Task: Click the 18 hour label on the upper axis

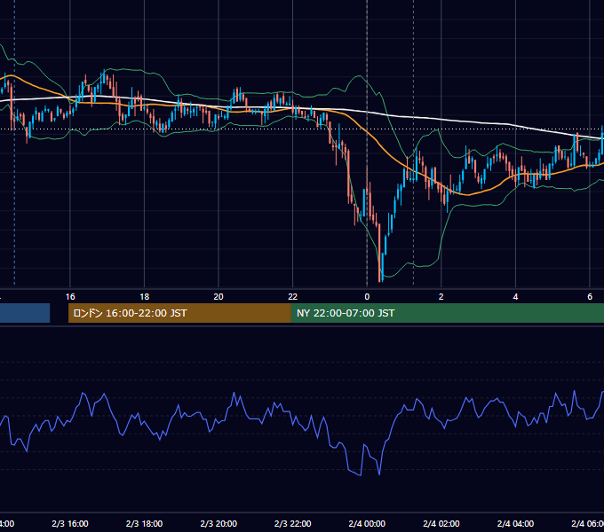Action: (x=145, y=297)
